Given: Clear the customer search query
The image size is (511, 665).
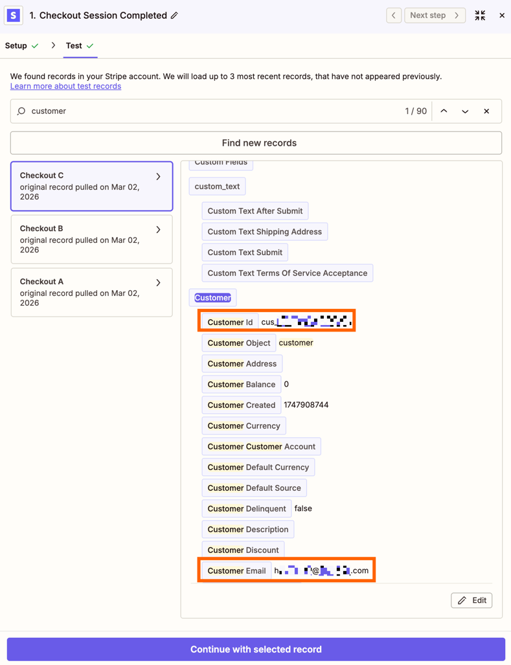Looking at the screenshot, I should coord(486,111).
